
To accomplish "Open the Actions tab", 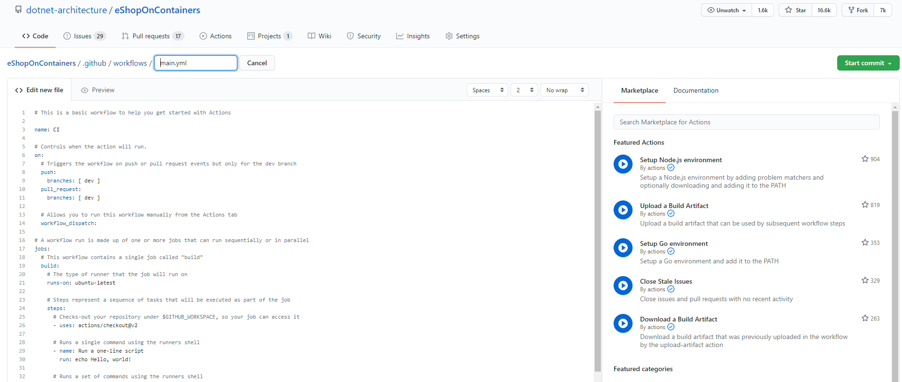I will coord(216,36).
